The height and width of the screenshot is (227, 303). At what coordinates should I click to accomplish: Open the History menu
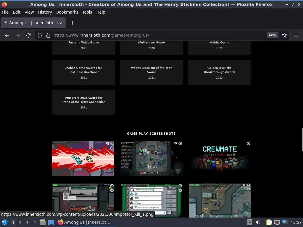[x=45, y=12]
